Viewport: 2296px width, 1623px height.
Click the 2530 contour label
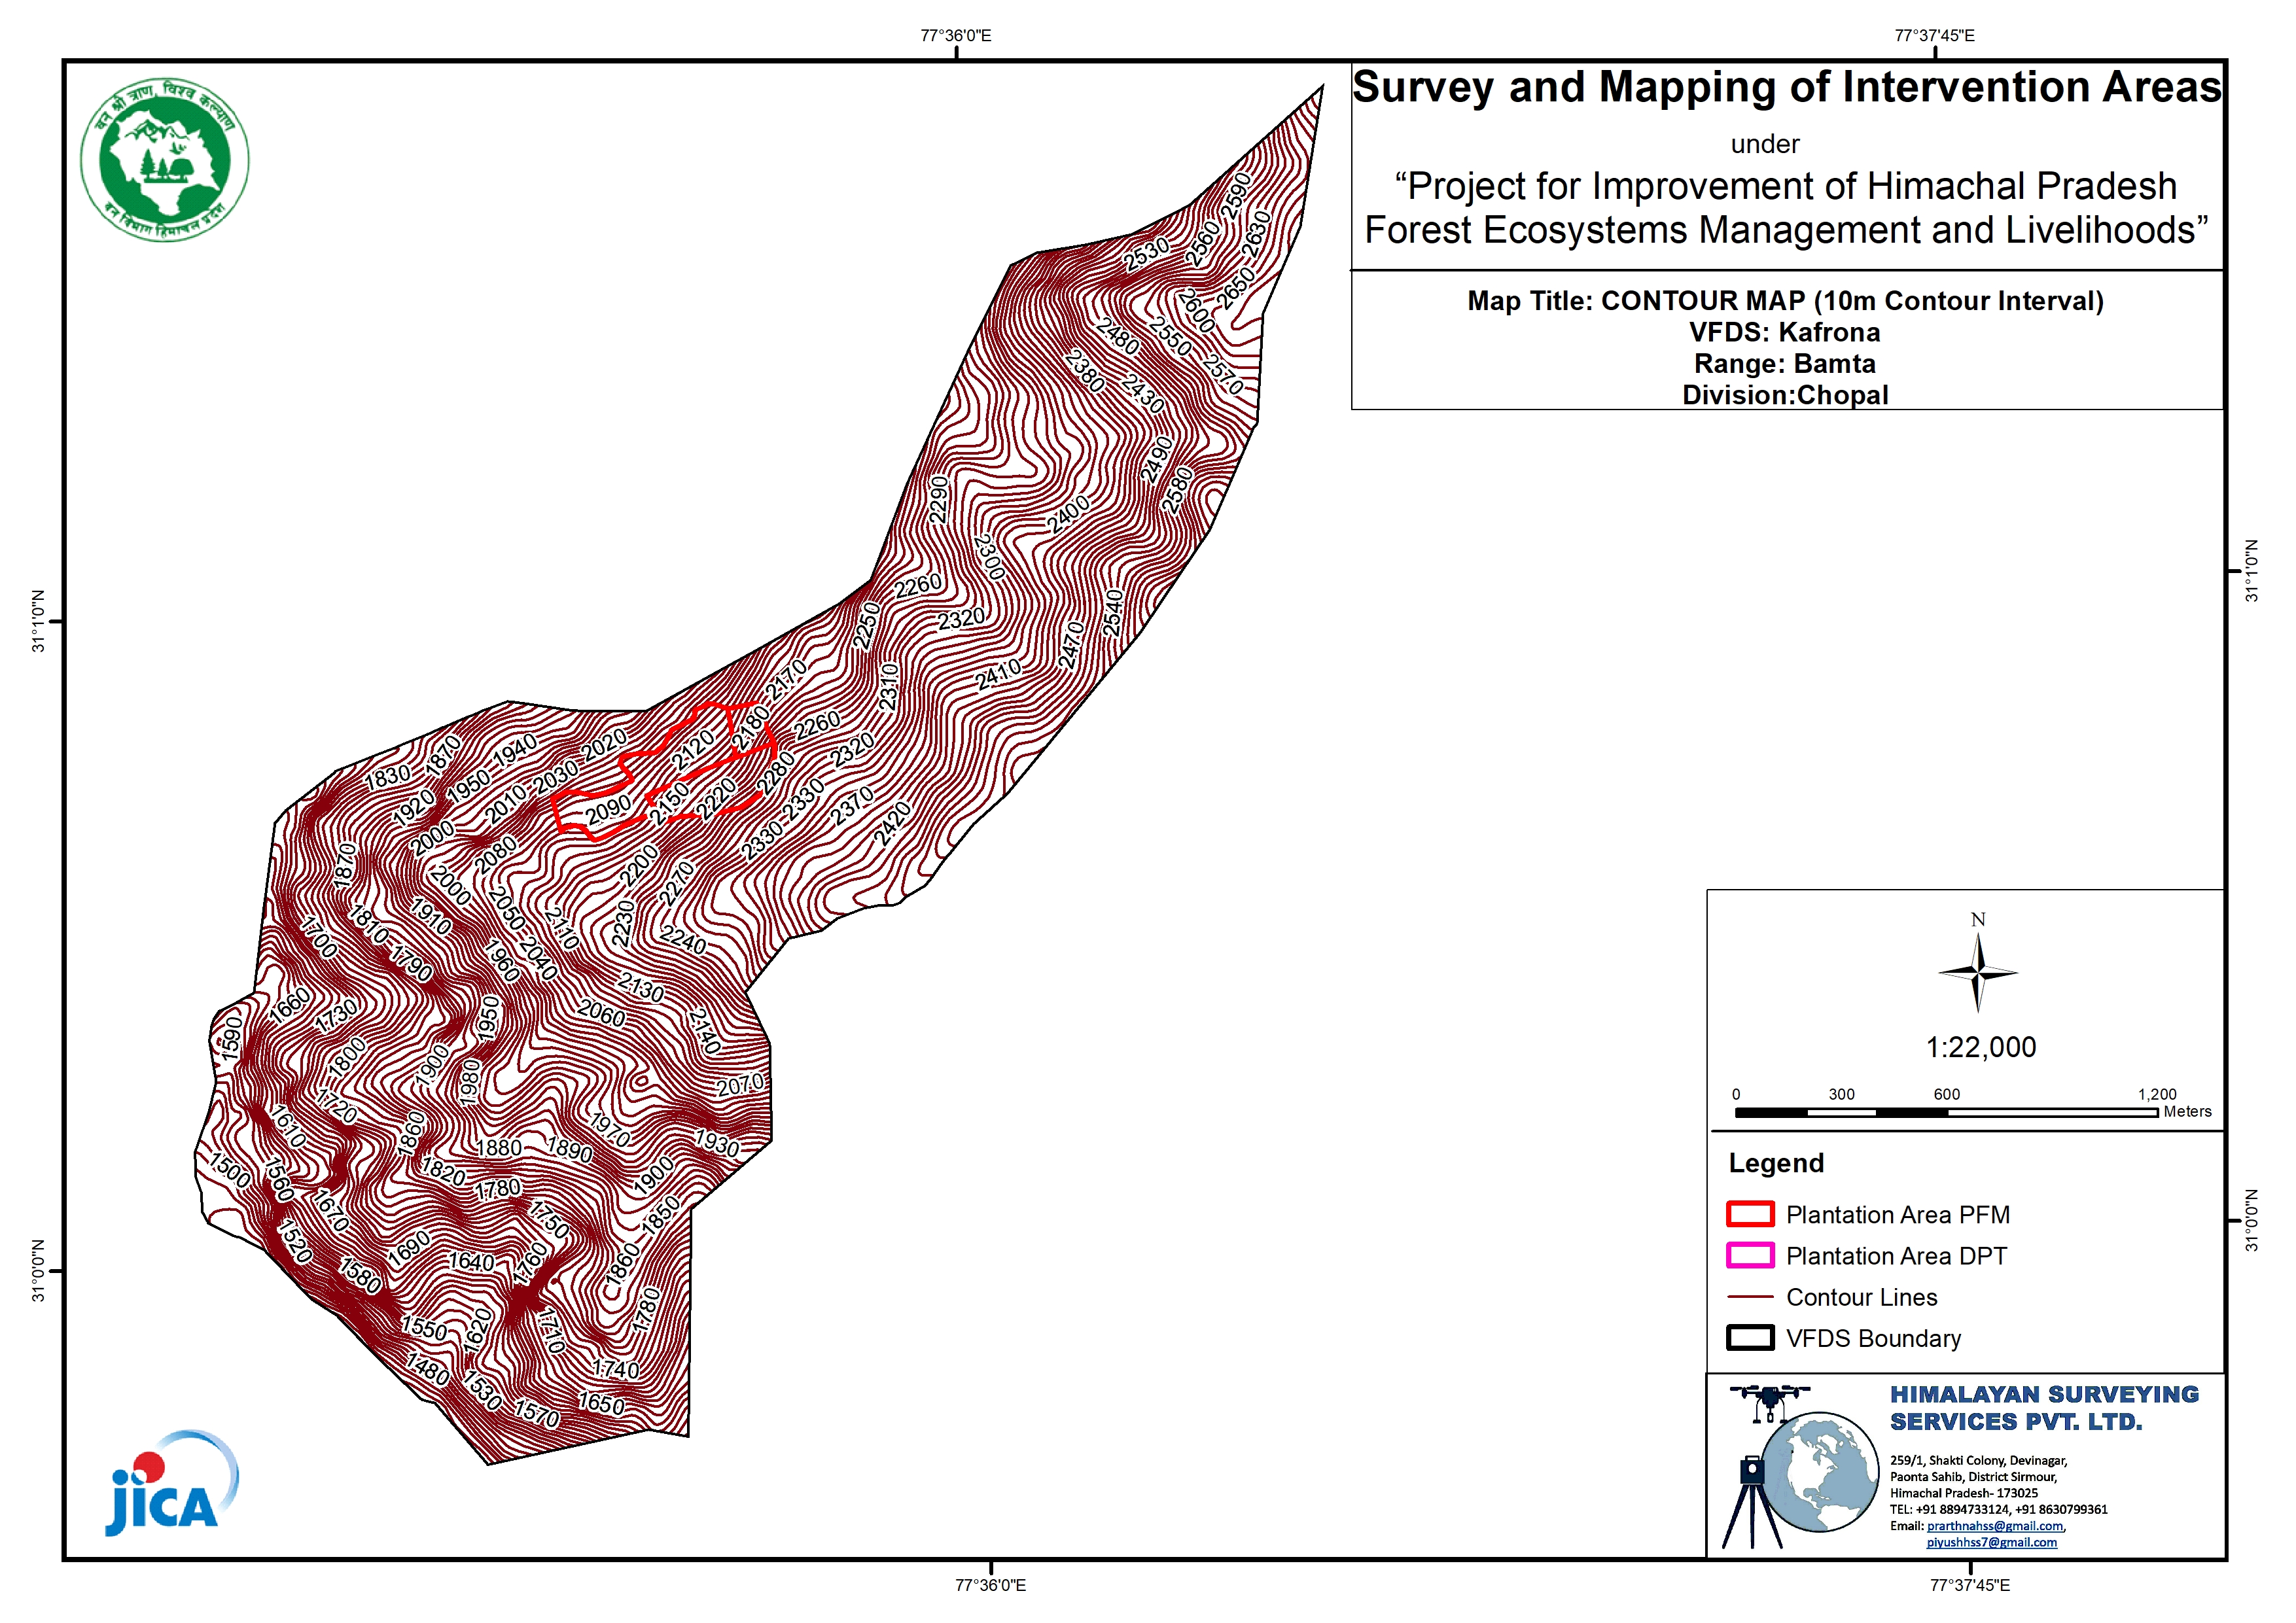tap(1146, 254)
